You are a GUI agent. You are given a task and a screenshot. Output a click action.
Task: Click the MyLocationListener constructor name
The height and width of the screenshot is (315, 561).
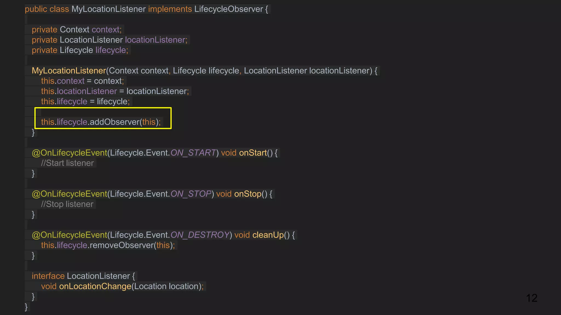point(69,71)
